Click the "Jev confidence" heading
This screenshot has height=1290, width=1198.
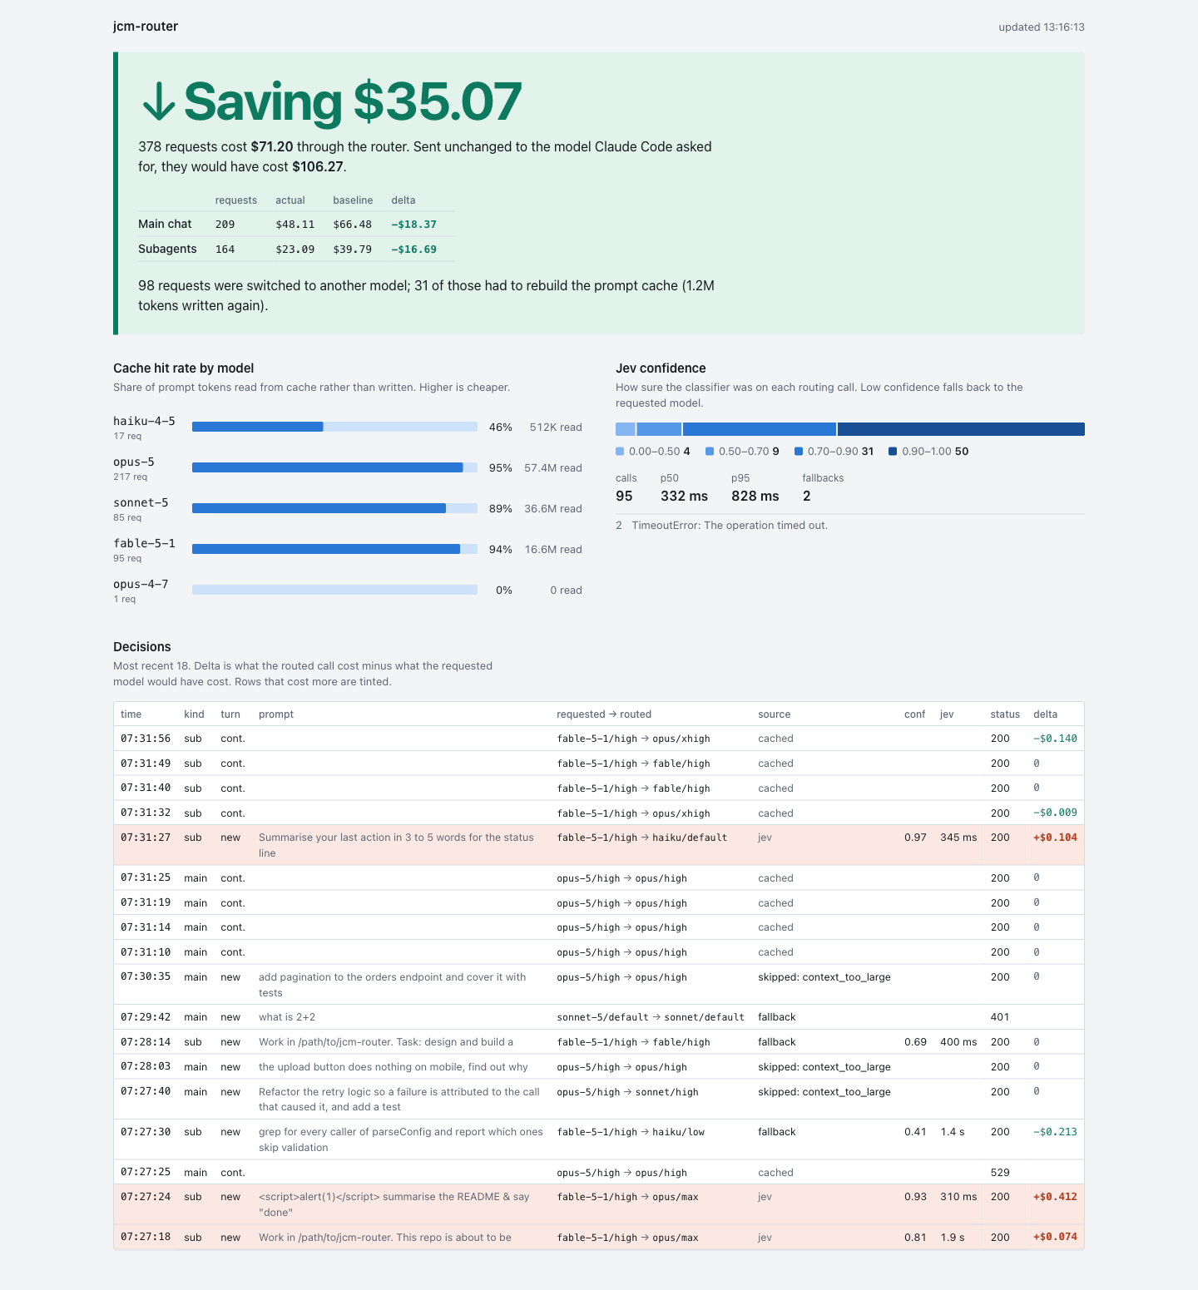661,368
